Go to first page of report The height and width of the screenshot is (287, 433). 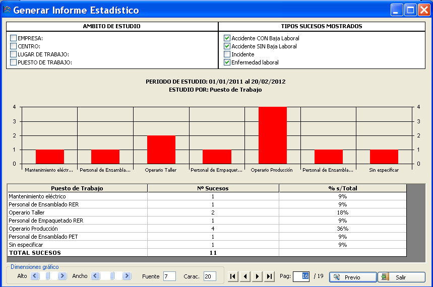click(233, 276)
